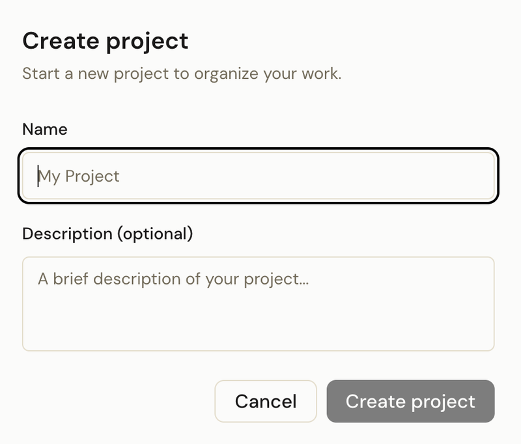521x444 pixels.
Task: Click the right end of the Name field
Action: coord(475,176)
